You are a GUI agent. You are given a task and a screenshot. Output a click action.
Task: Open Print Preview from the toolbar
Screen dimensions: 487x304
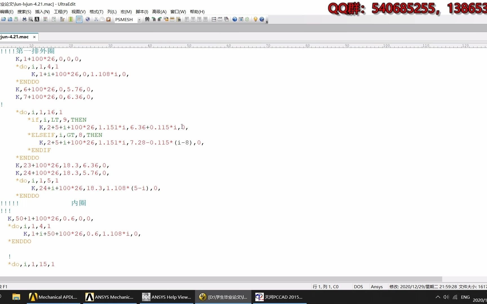click(x=31, y=19)
